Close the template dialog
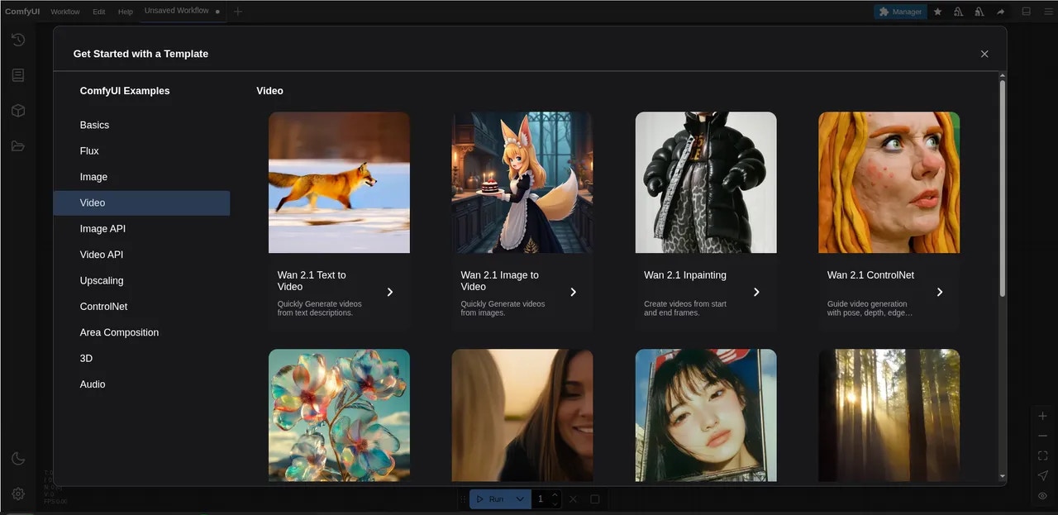This screenshot has height=515, width=1058. tap(984, 54)
